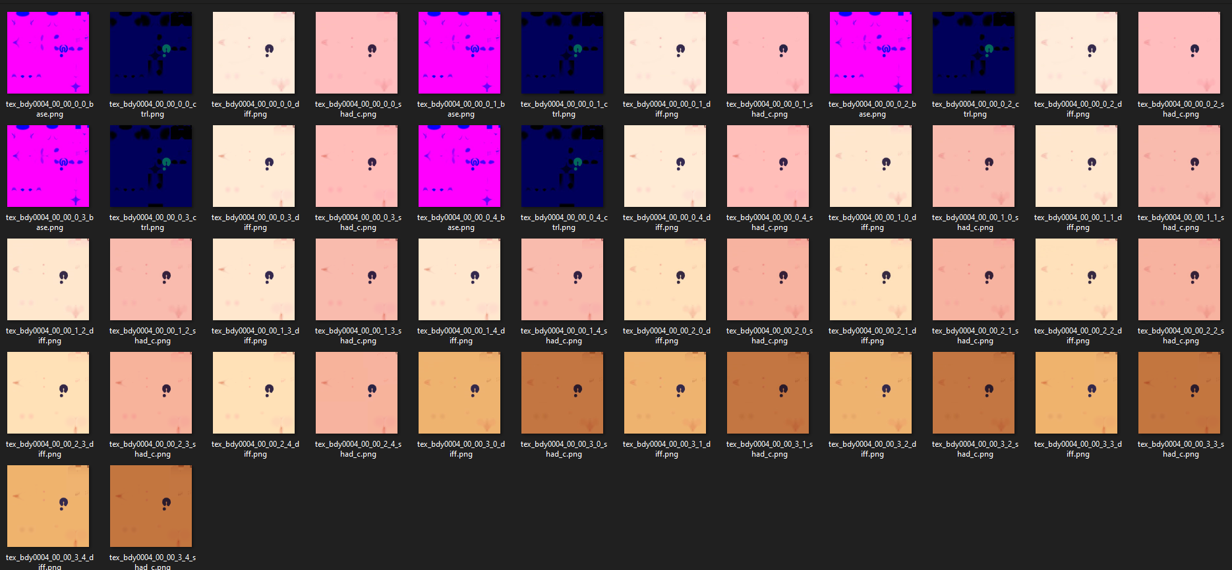
Task: Select the tex_bdy0004_00_00_2_0_diff.png thumbnail
Action: (665, 279)
